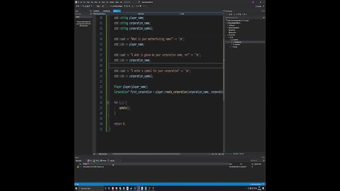Screen dimensions: 340x191
Task: Select Main.cpp in Solution Explorer tree
Action: [235, 47]
